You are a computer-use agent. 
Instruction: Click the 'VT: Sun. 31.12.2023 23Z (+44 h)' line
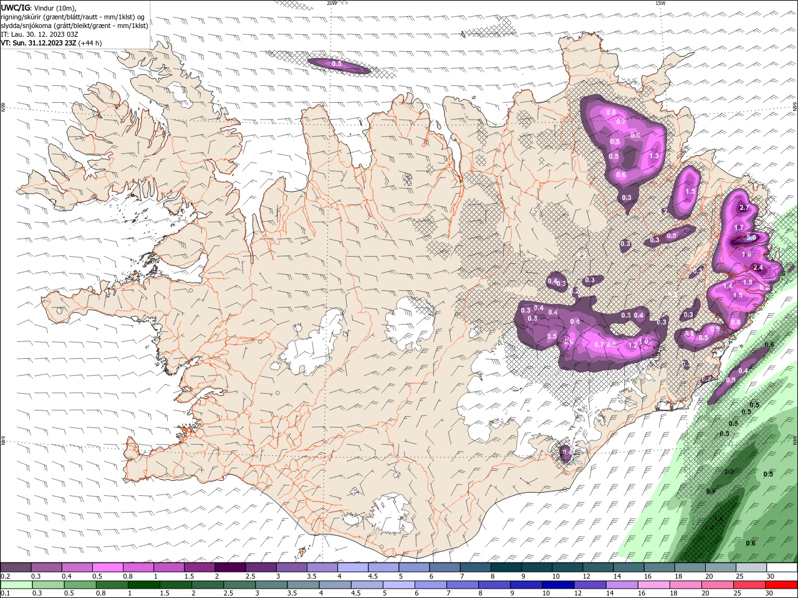[x=51, y=43]
